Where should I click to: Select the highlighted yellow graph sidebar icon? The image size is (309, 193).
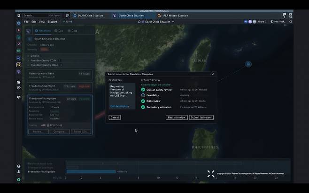coord(19,65)
